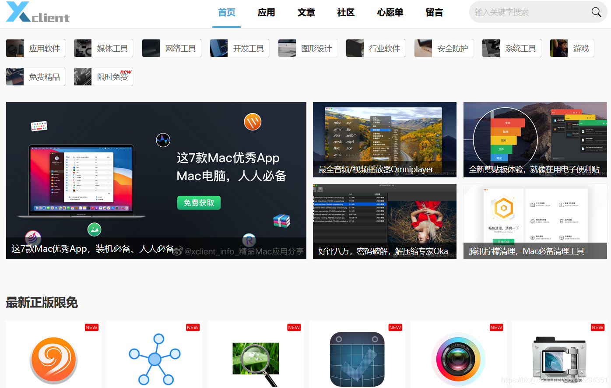611x388 pixels.
Task: Click the 网络工具 category thumbnail image
Action: click(151, 48)
